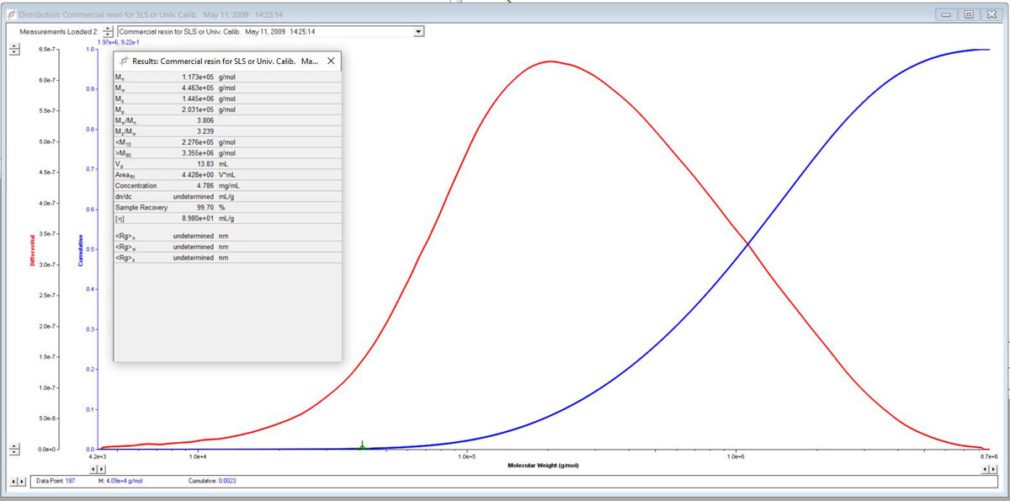Close the Results panel
The image size is (1010, 501).
[331, 61]
